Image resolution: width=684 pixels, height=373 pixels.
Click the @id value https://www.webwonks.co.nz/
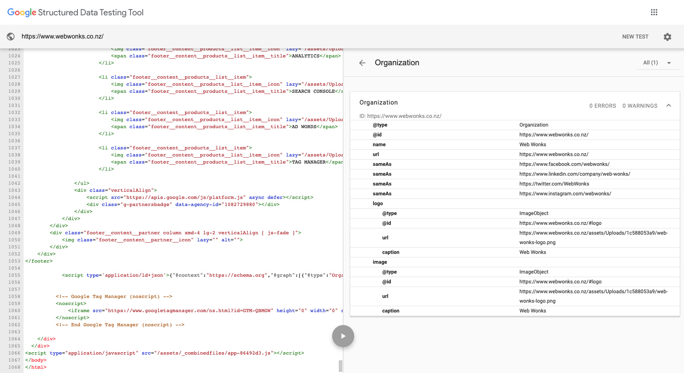554,135
